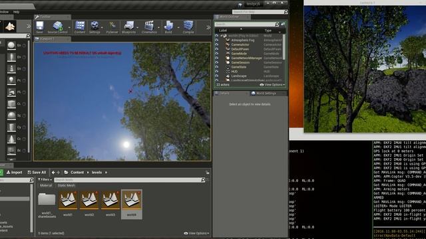
Task: Select the Cylinder placement icon
Action: 11,127
